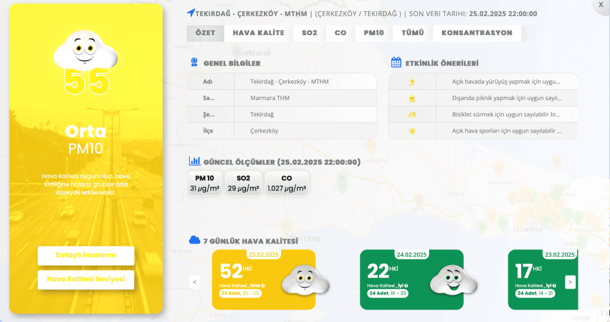Screen dimensions: 610x322
Task: Click the 52 HKİ value on yellow card
Action: click(236, 271)
